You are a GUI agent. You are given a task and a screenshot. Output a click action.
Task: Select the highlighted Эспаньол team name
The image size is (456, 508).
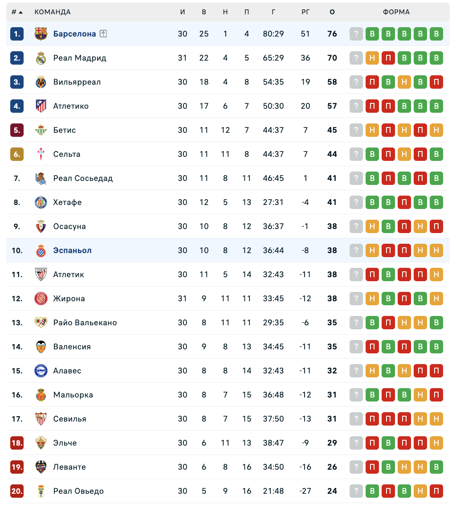[x=72, y=250]
